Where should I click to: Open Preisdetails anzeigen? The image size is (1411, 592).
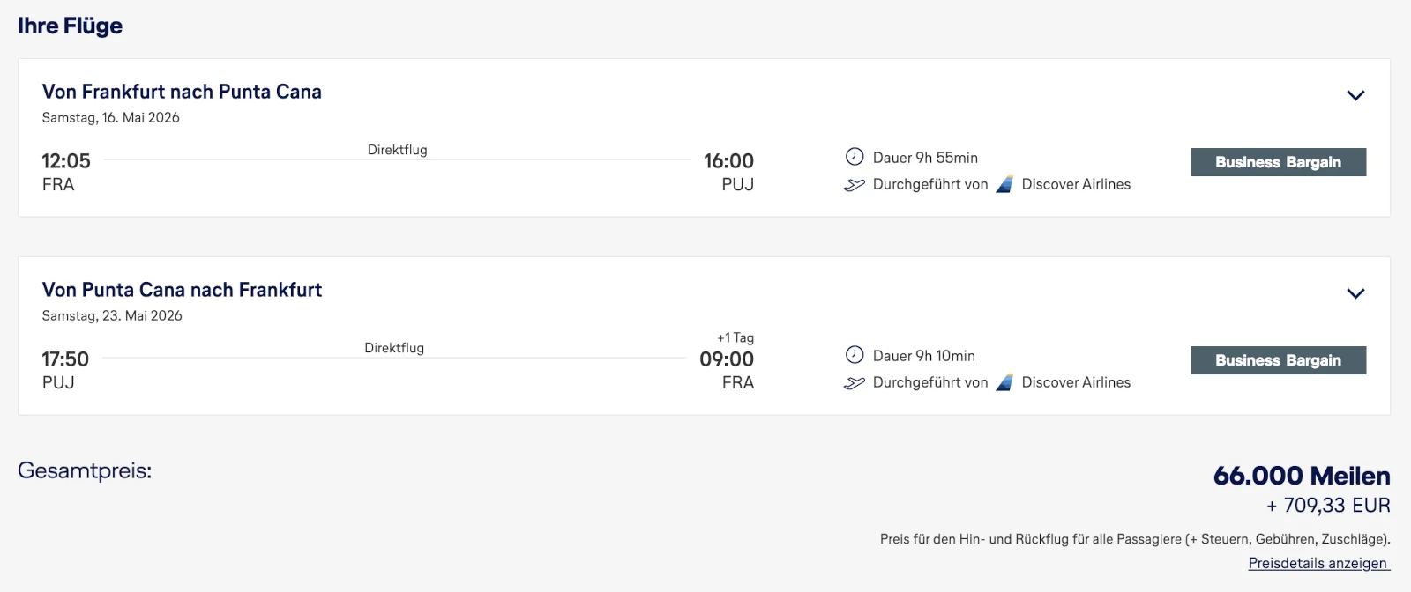coord(1318,561)
